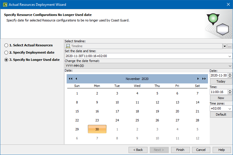
Task: Advance calendar to next month
Action: 198,79
